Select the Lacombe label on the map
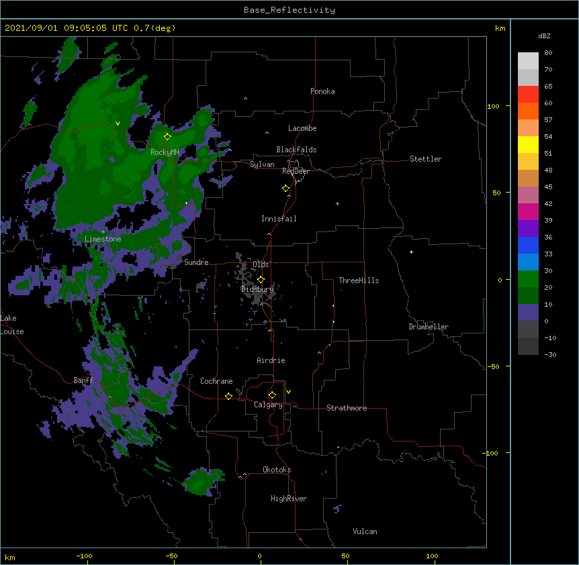This screenshot has width=579, height=565. pyautogui.click(x=302, y=128)
